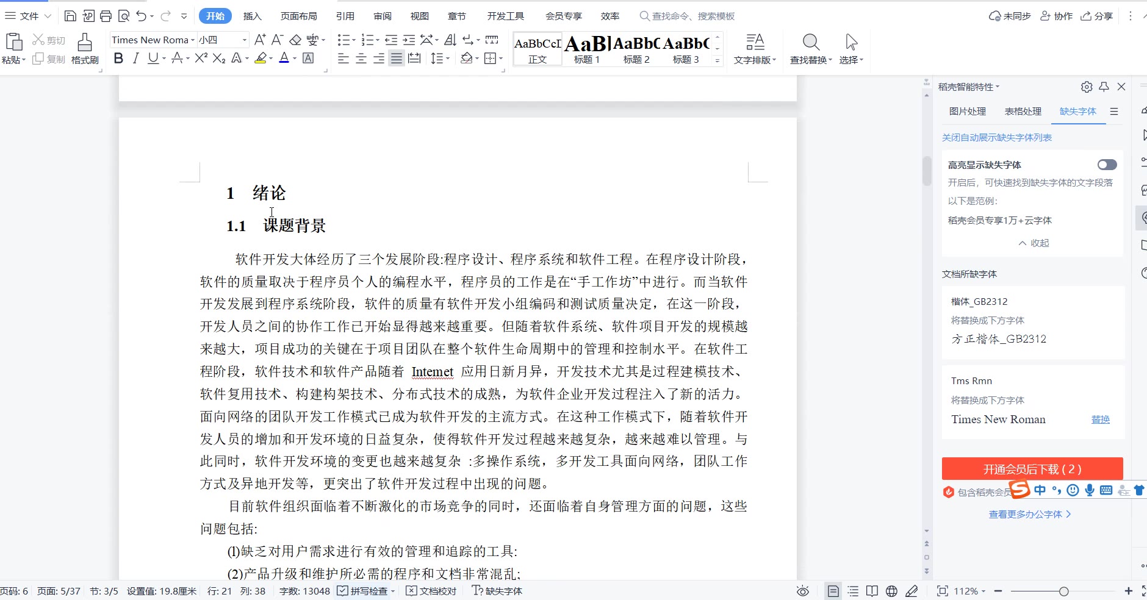Expand the highlight color dropdown arrow
Image resolution: width=1147 pixels, height=600 pixels.
271,59
